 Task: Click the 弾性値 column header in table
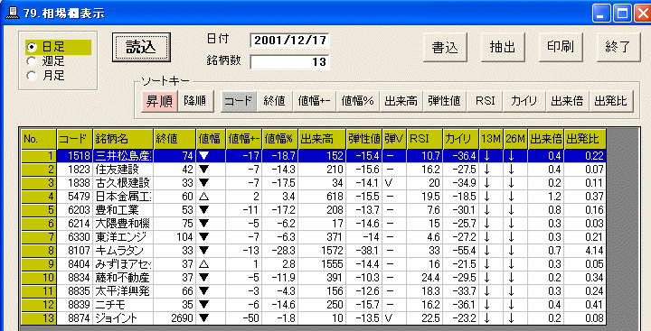tap(364, 139)
